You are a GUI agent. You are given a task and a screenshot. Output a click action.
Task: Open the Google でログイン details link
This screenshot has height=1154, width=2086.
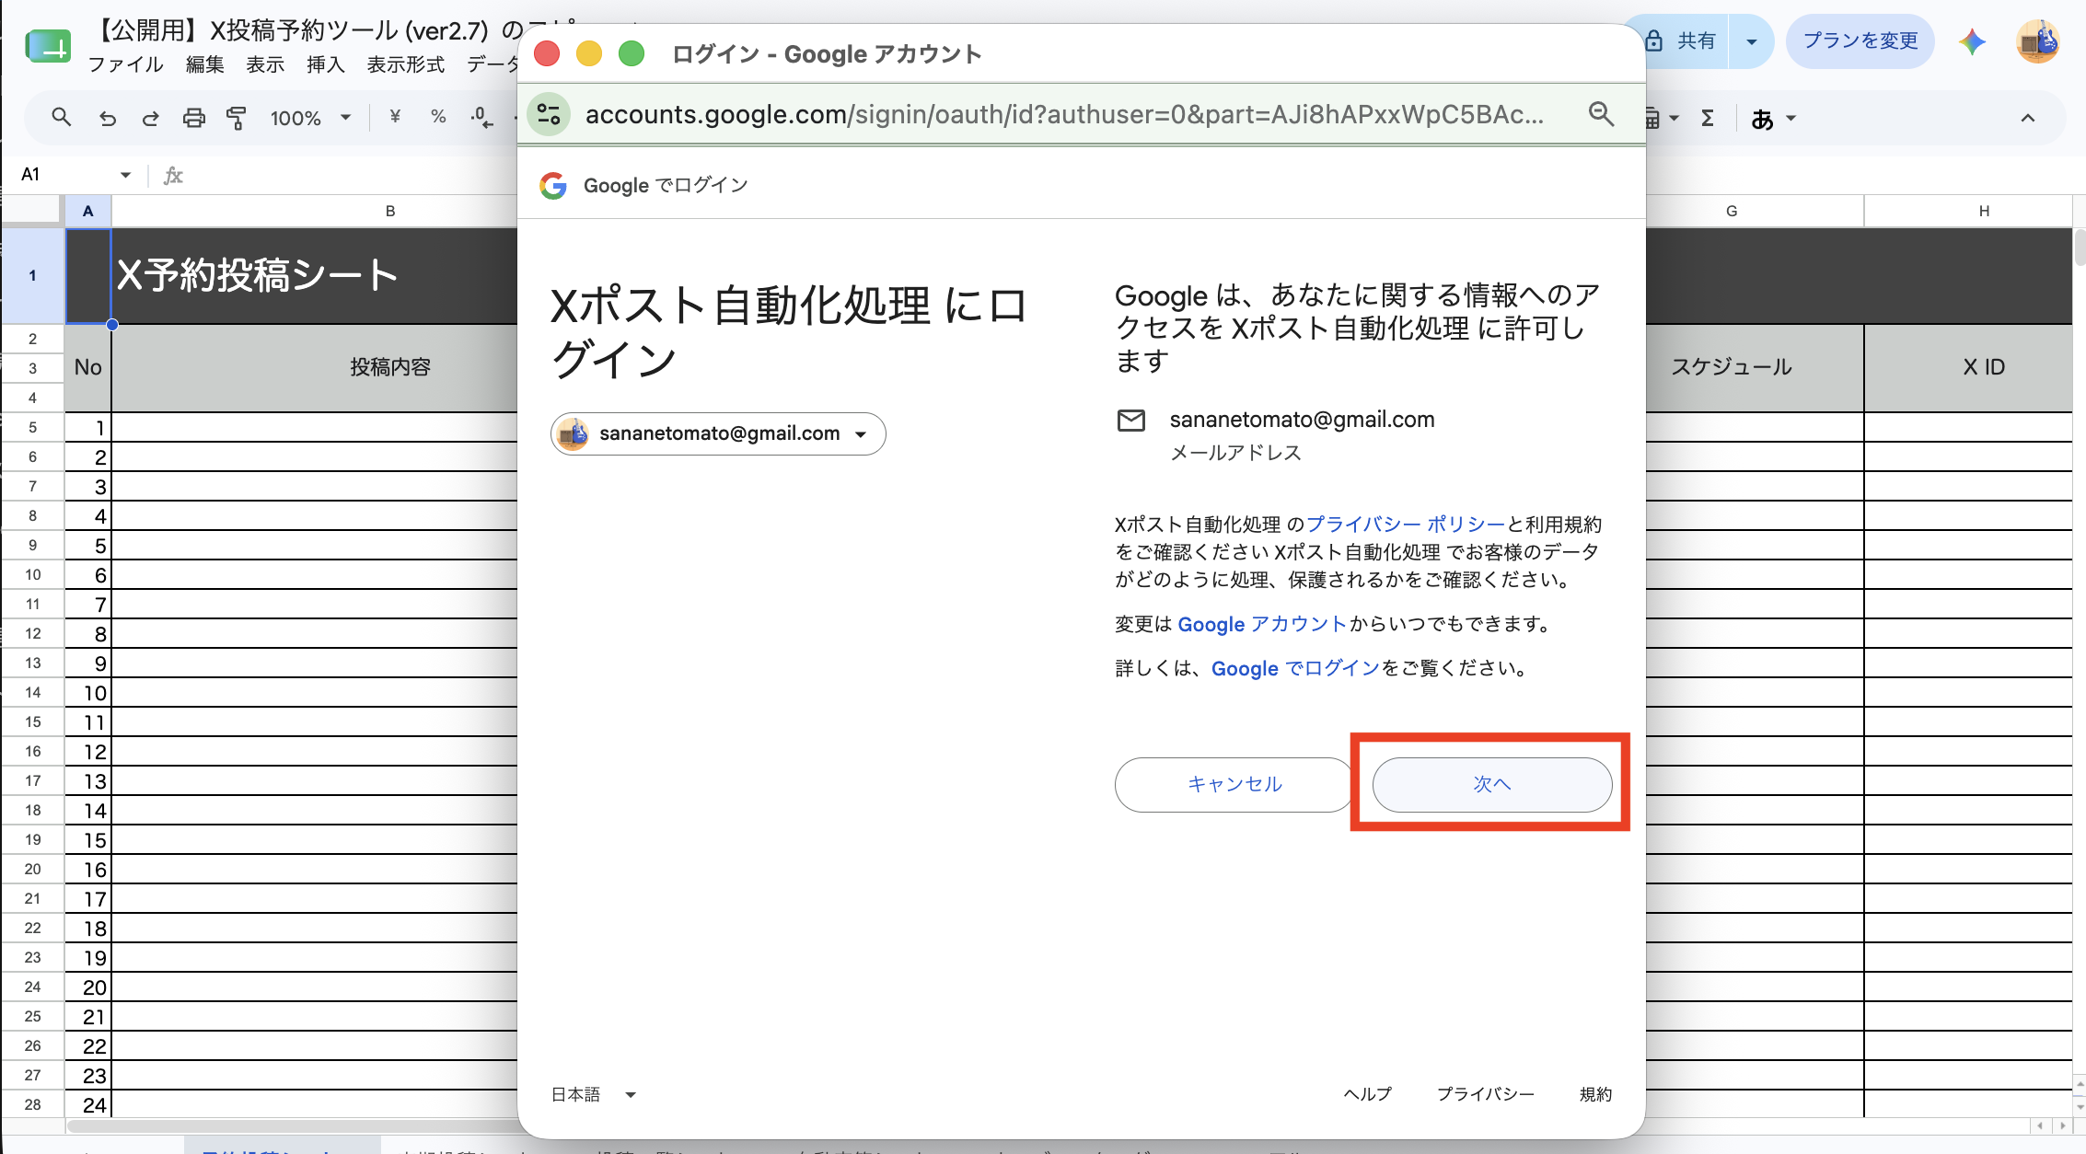[1295, 668]
